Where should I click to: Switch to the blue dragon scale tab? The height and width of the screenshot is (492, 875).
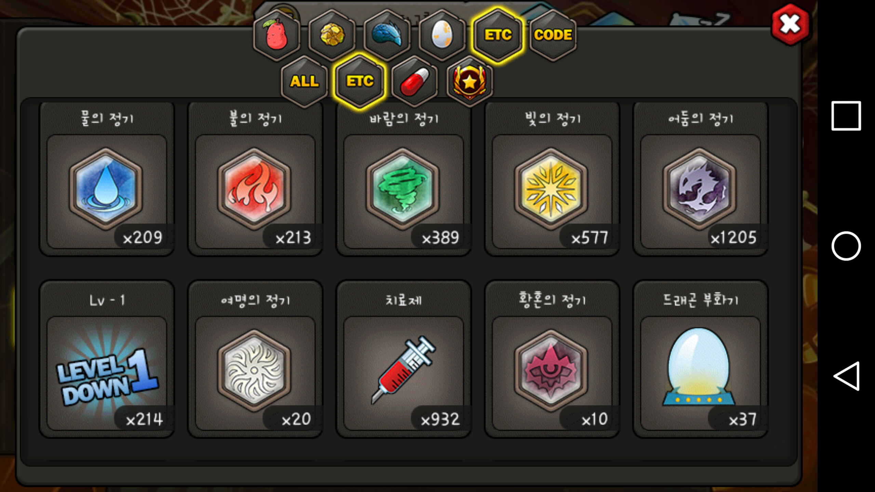[387, 35]
